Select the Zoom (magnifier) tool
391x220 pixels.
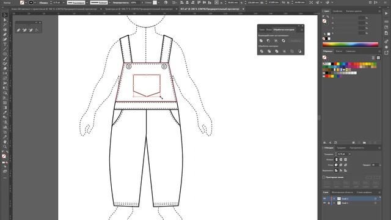coord(5,147)
